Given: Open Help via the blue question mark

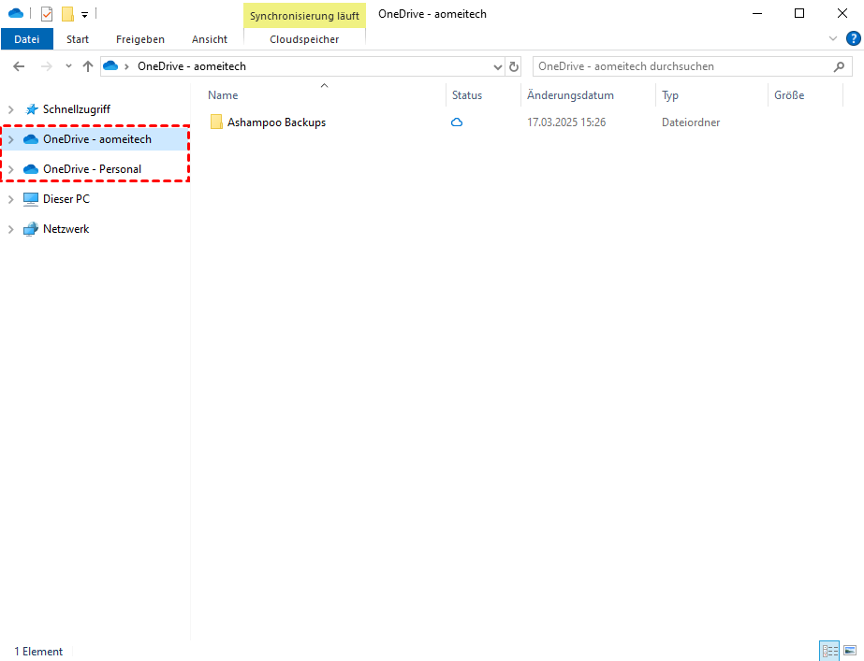Looking at the screenshot, I should [853, 38].
